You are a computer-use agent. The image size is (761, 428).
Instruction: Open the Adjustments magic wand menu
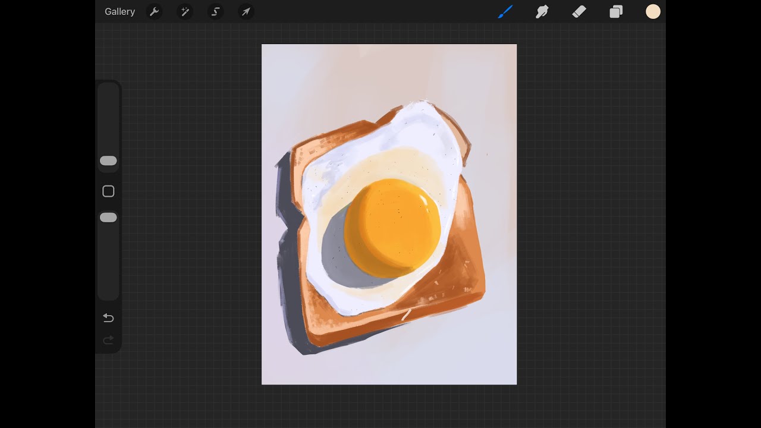(185, 12)
